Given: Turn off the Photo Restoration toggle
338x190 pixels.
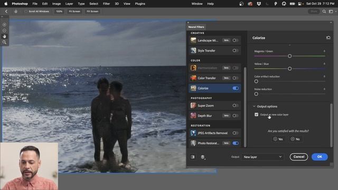Looking at the screenshot, I should coord(236,143).
